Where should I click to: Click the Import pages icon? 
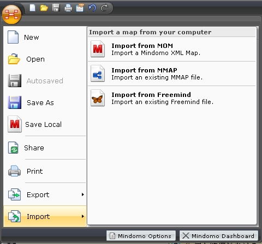(14, 216)
